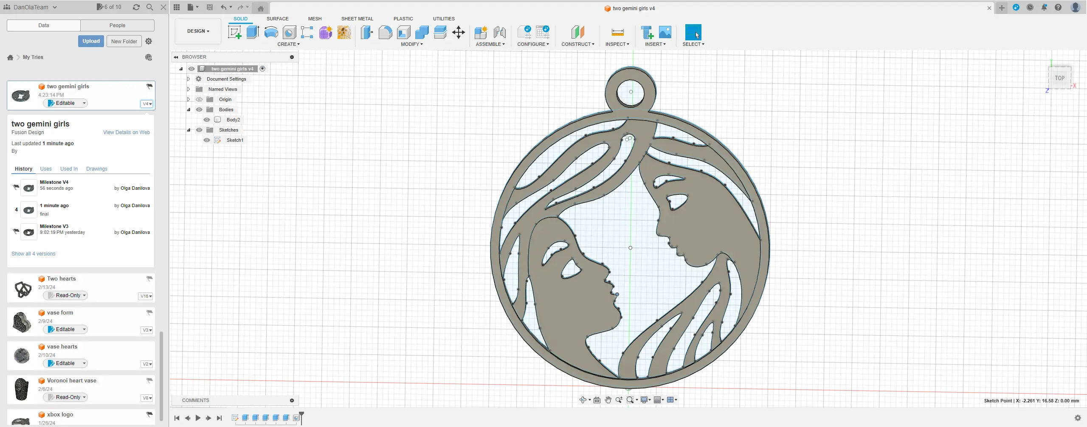Viewport: 1087px width, 427px height.
Task: Switch to the UTILITIES tab
Action: [444, 19]
